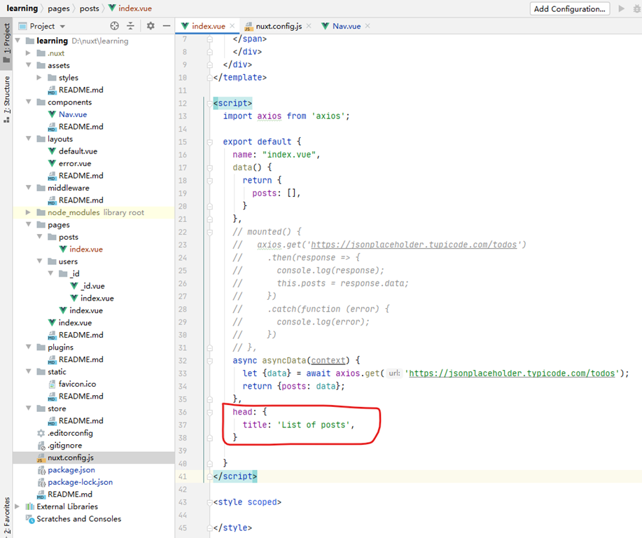Collapse the layouts folder
Viewport: 642px width, 538px height.
[x=28, y=139]
